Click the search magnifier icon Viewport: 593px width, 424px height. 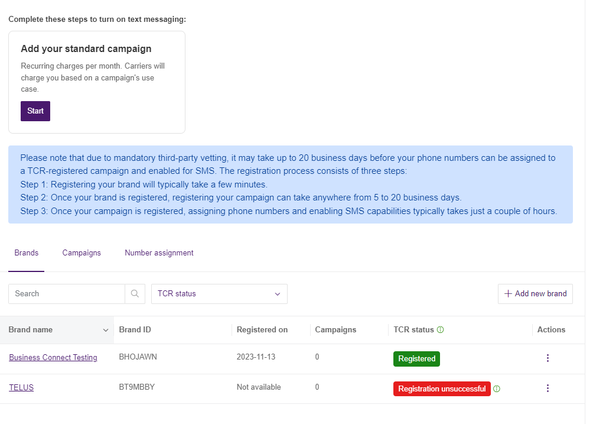(135, 294)
